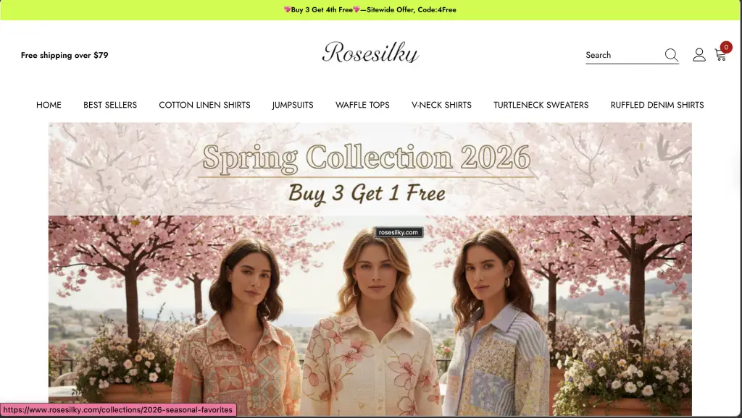
Task: Browse COTTON LINEN SHIRTS category
Action: (204, 105)
